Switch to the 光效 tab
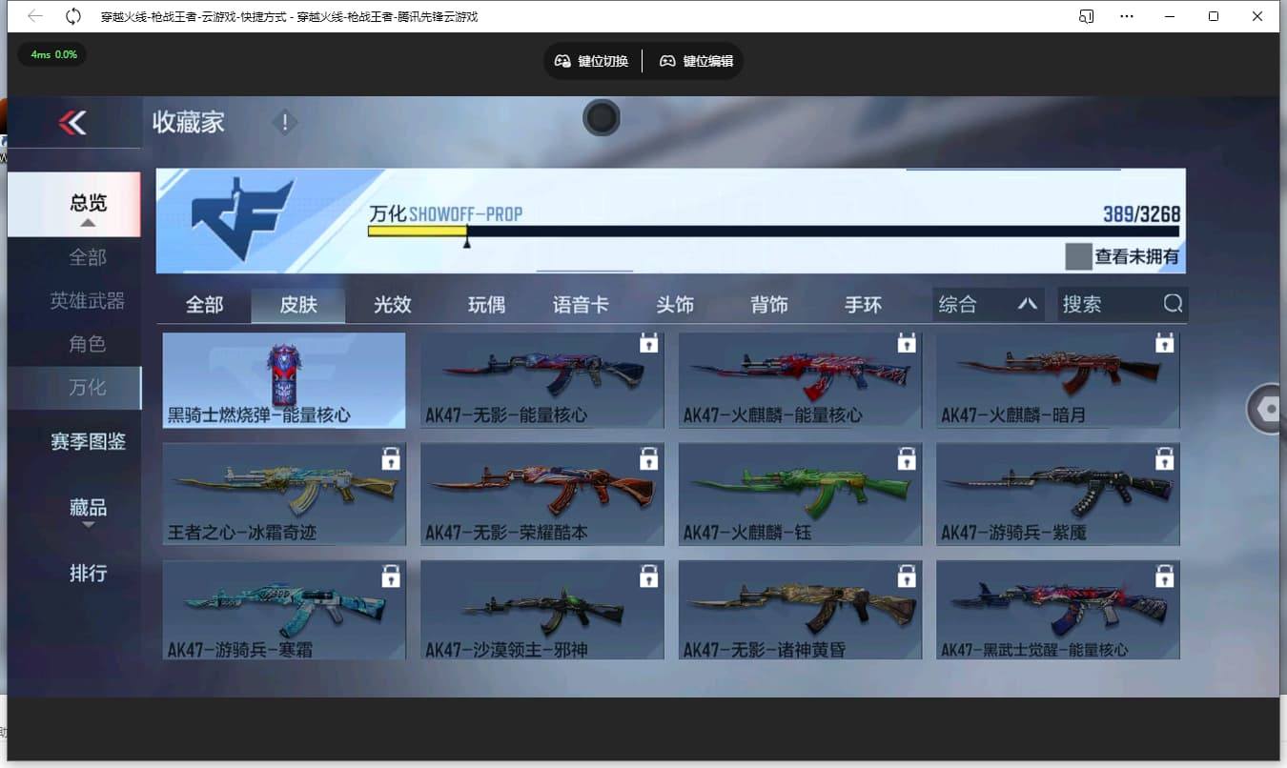Viewport: 1287px width, 768px height. point(392,304)
